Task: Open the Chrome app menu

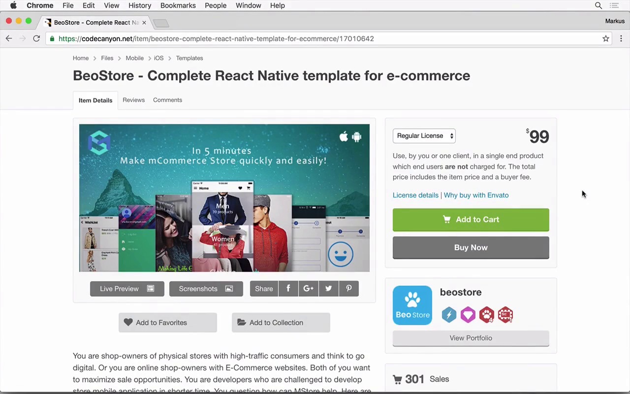Action: 40,5
